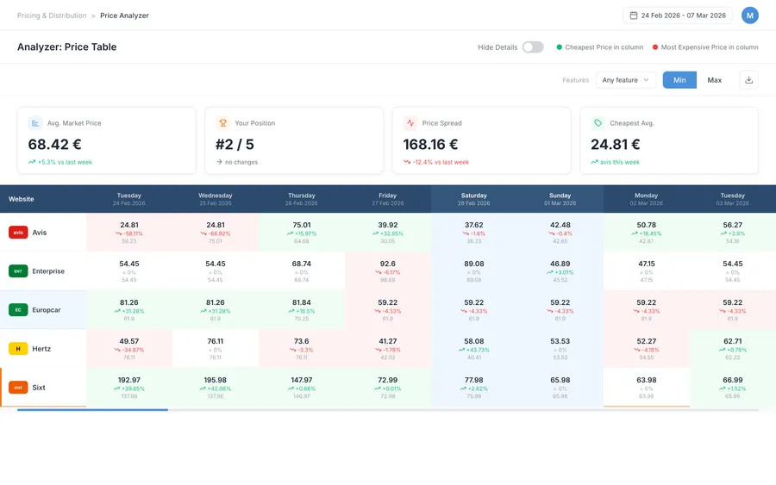The height and width of the screenshot is (485, 776).
Task: Click the Tuesday 24 Feb 2026 header
Action: click(129, 199)
